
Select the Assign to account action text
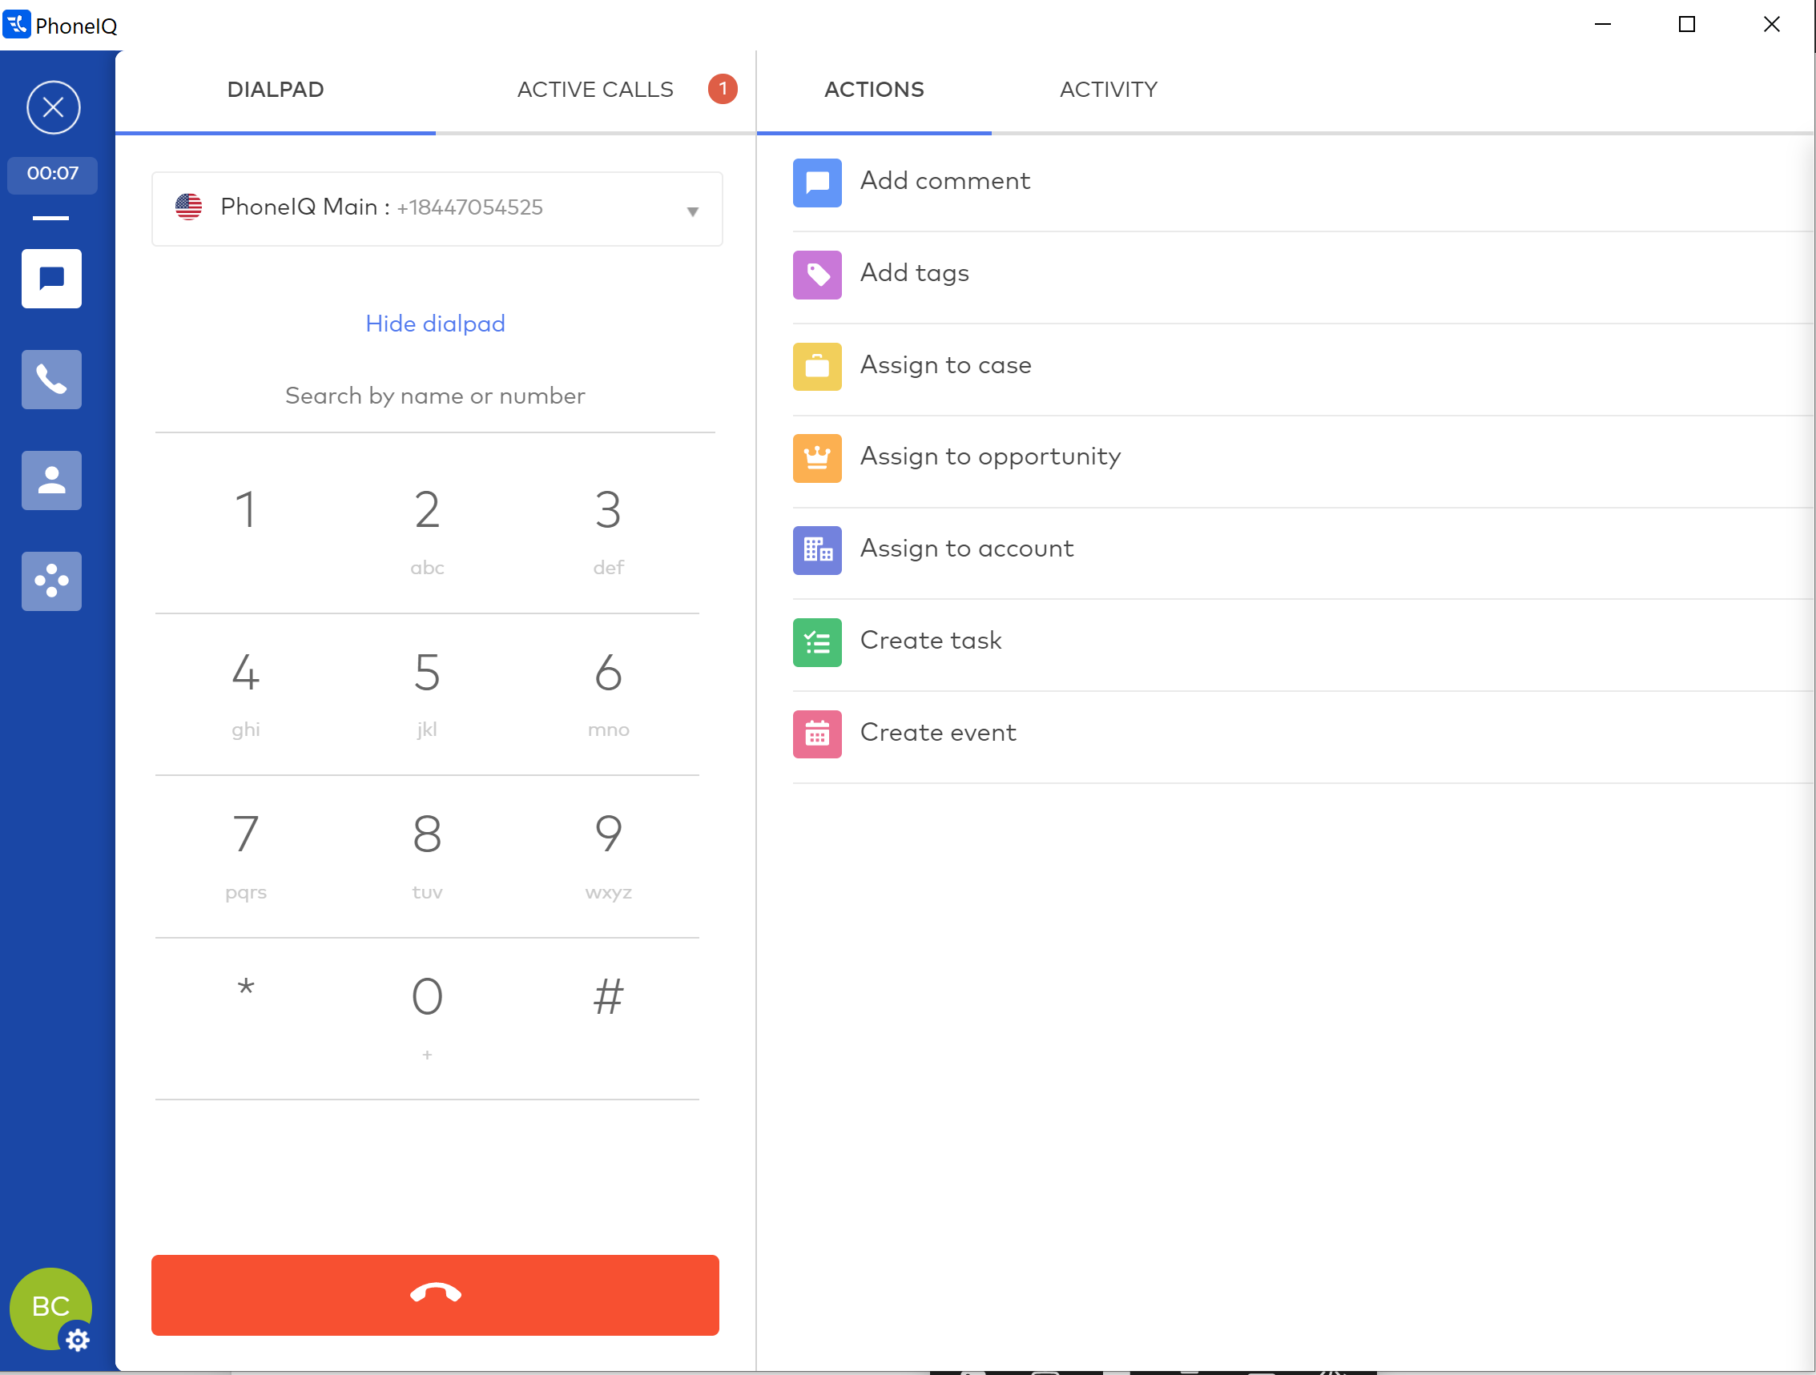pyautogui.click(x=967, y=549)
